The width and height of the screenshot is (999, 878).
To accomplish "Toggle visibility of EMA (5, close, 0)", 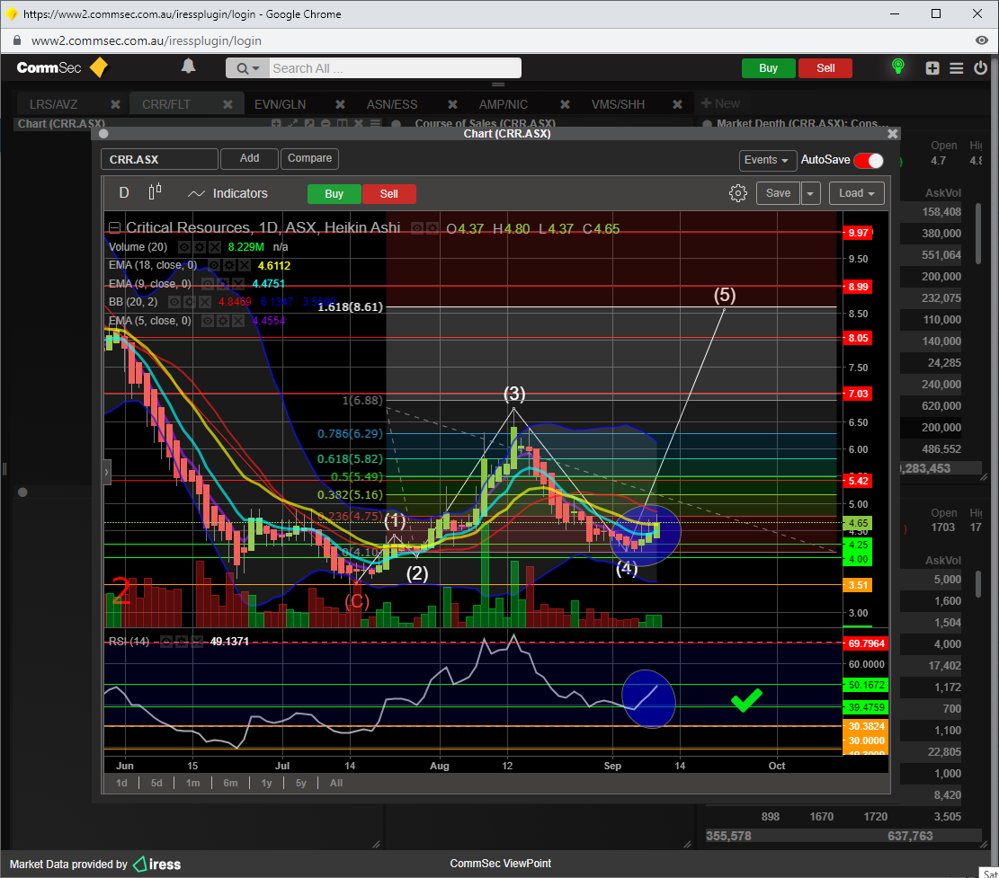I will 210,321.
